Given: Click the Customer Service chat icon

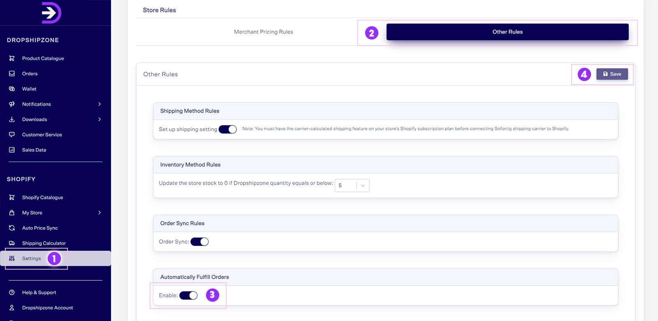Looking at the screenshot, I should [x=12, y=134].
